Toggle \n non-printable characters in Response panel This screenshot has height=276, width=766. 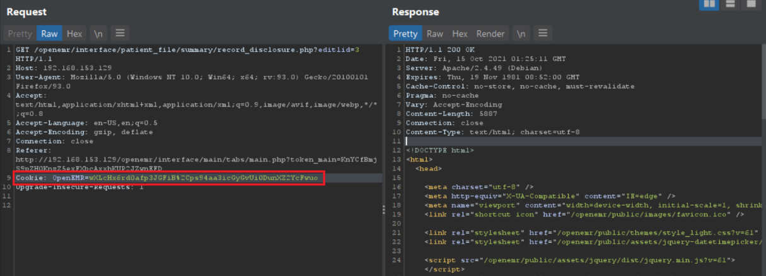(521, 33)
